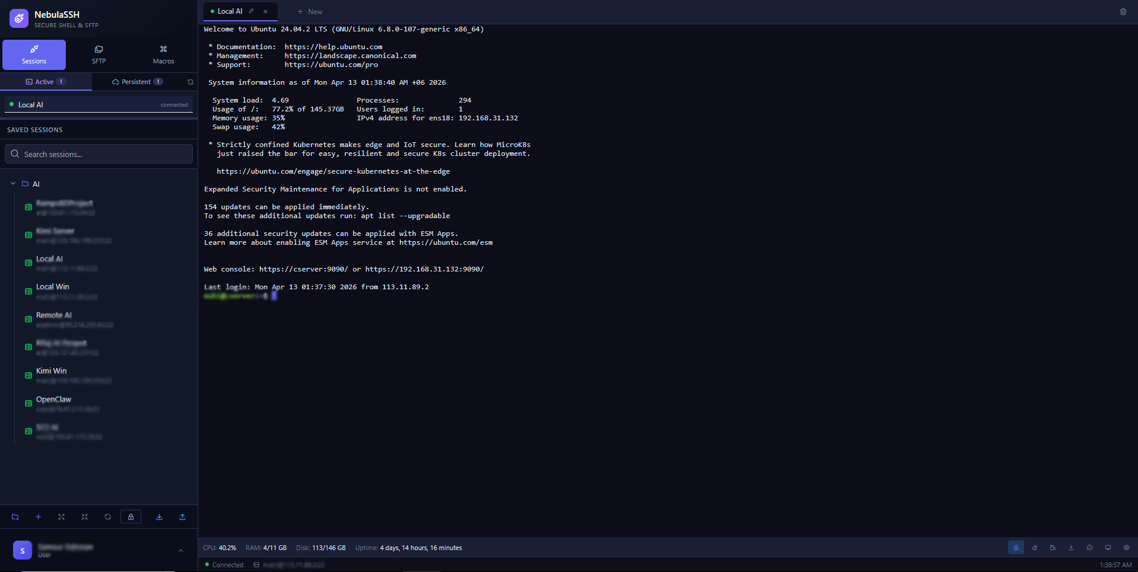Open the Local AI saved session

coord(49,259)
